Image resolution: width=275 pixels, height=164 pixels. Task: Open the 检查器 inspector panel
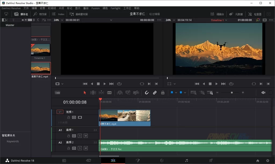pyautogui.click(x=255, y=14)
